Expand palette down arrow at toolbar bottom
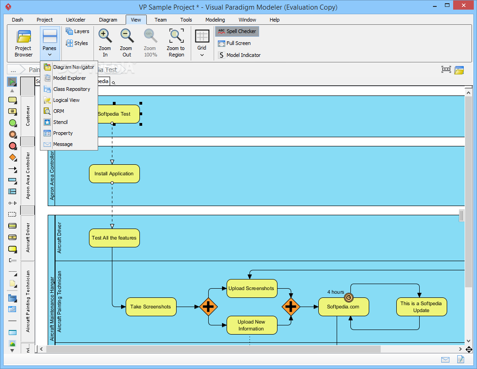477x369 pixels. click(12, 351)
